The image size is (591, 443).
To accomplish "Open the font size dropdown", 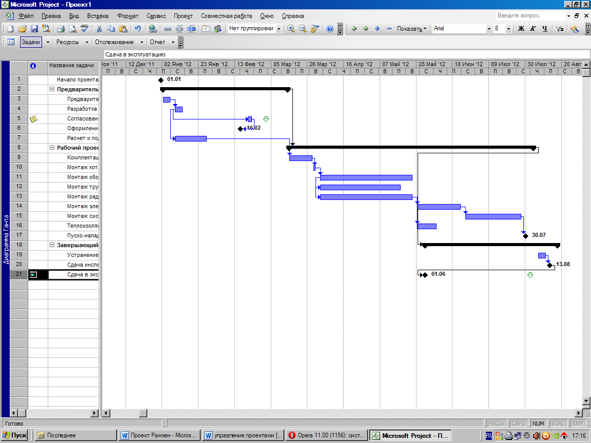I will (508, 29).
